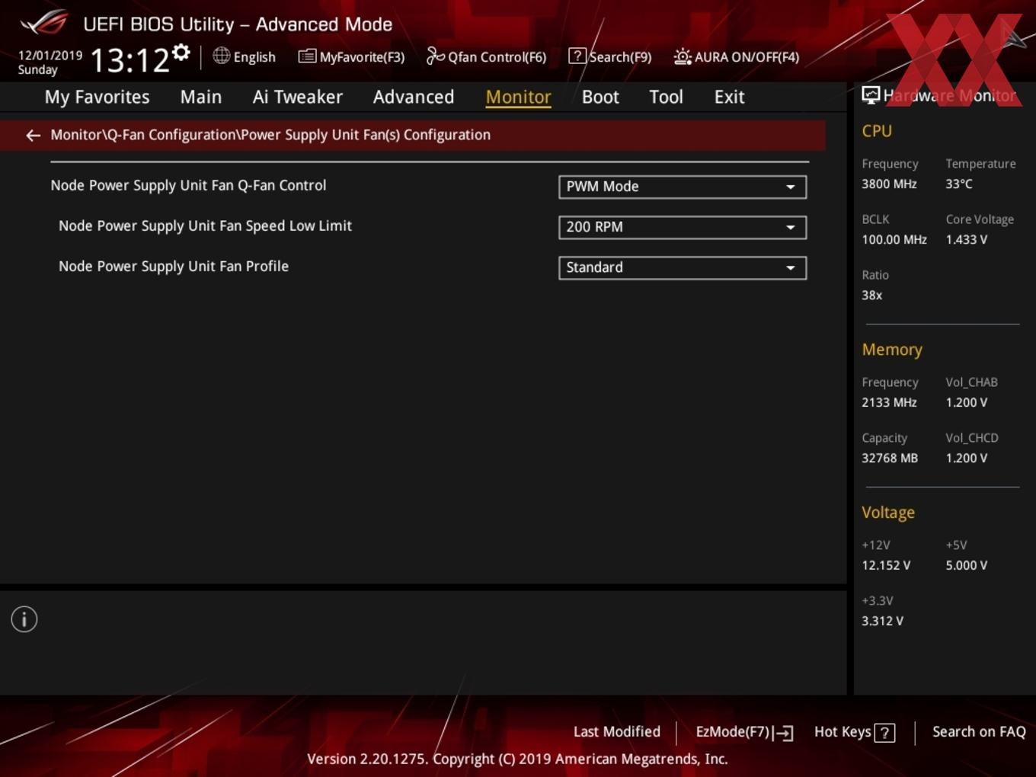Open the Exit tab

729,97
